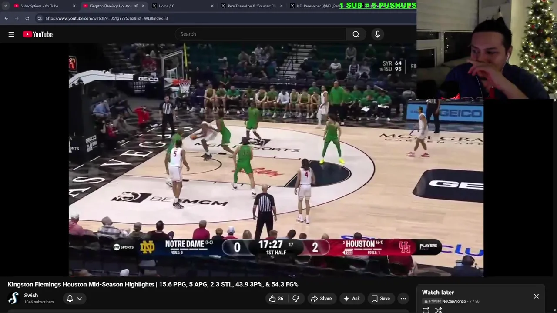Screen dimensions: 557x313
Task: Open more actions three-dot menu
Action: [x=403, y=299]
